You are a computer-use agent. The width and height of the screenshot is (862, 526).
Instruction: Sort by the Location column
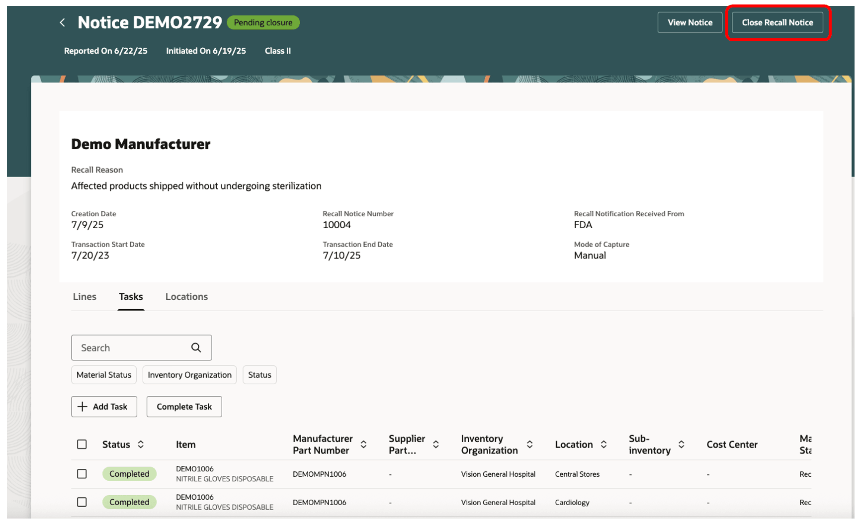tap(603, 444)
